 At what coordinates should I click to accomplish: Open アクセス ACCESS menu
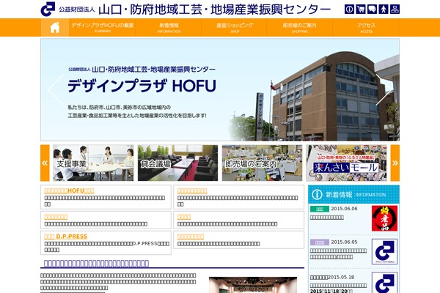click(366, 28)
